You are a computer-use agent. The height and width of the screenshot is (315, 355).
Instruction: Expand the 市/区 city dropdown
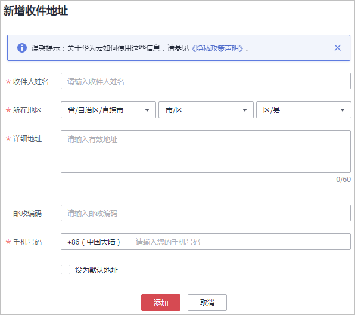click(206, 110)
